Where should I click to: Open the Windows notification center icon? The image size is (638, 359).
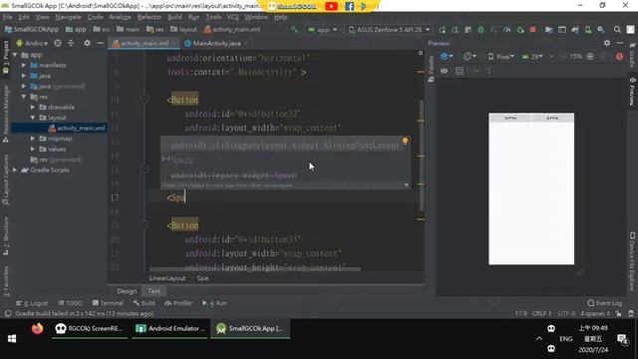click(x=622, y=339)
